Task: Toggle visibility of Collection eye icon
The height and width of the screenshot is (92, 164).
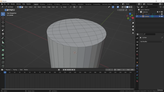Action: point(160,12)
